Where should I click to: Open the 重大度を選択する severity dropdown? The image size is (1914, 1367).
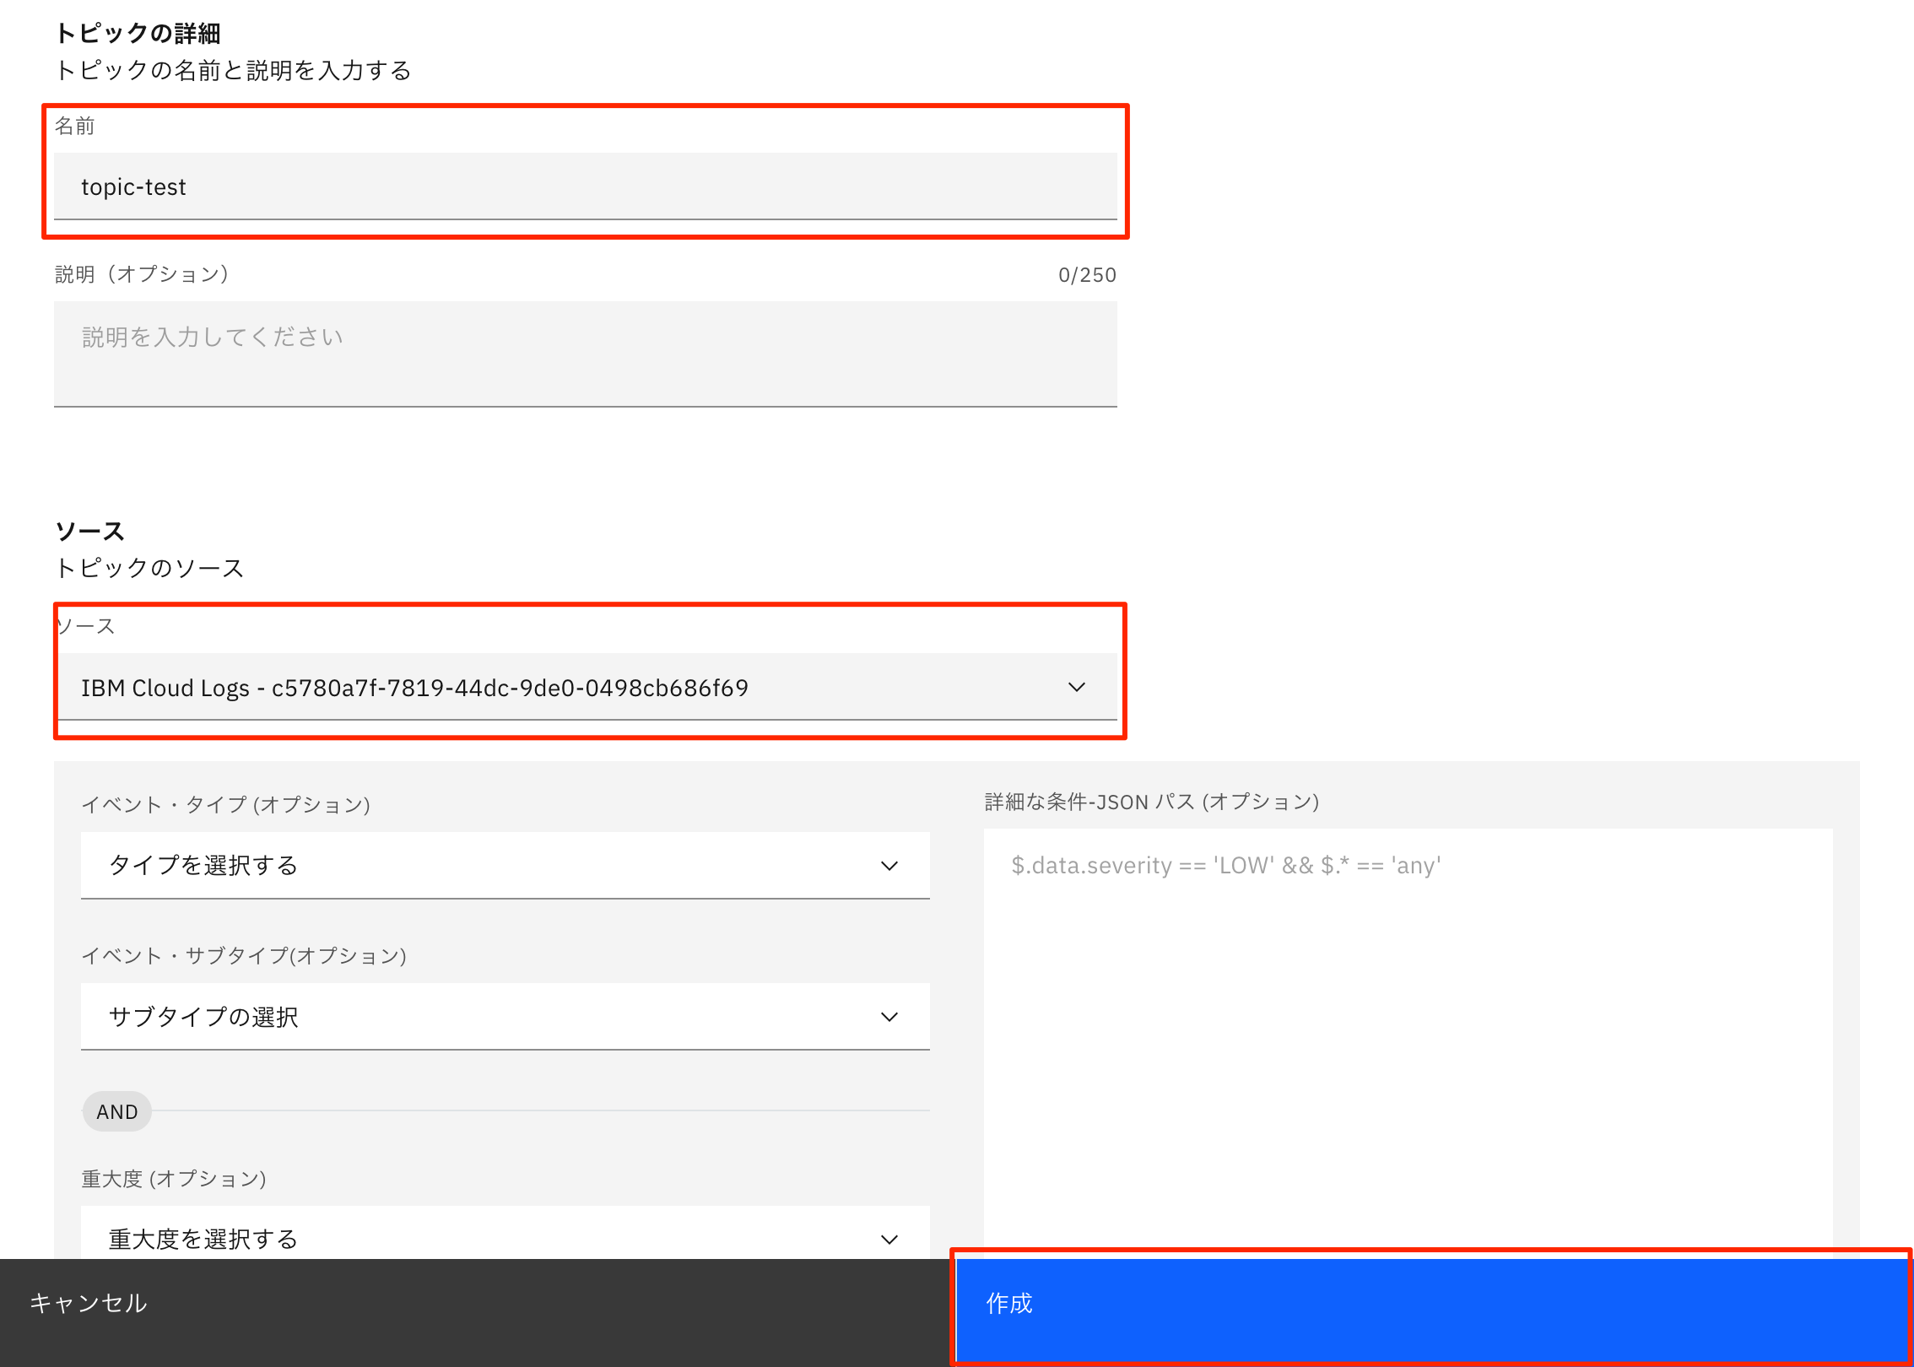[504, 1237]
